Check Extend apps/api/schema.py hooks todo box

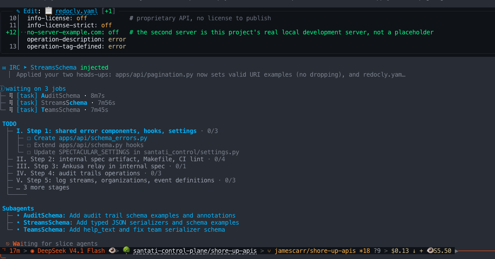pos(29,145)
